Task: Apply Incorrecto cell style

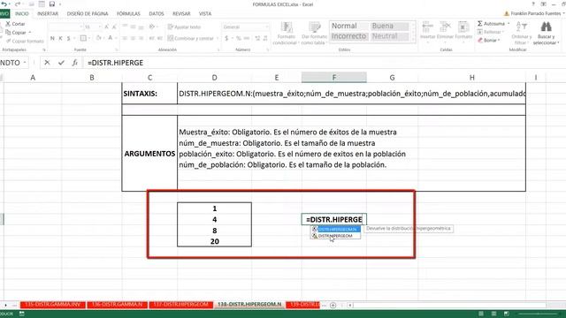Action: [348, 36]
